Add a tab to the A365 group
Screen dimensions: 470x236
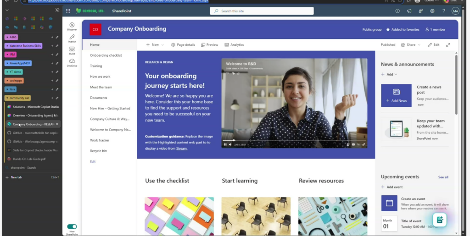pyautogui.click(x=52, y=38)
